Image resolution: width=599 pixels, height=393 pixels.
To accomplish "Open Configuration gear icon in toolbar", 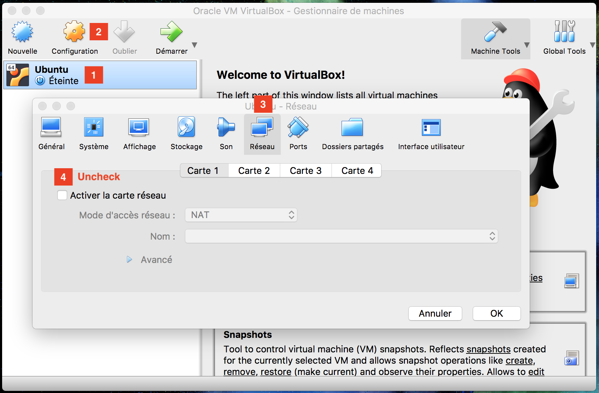I will 74,32.
